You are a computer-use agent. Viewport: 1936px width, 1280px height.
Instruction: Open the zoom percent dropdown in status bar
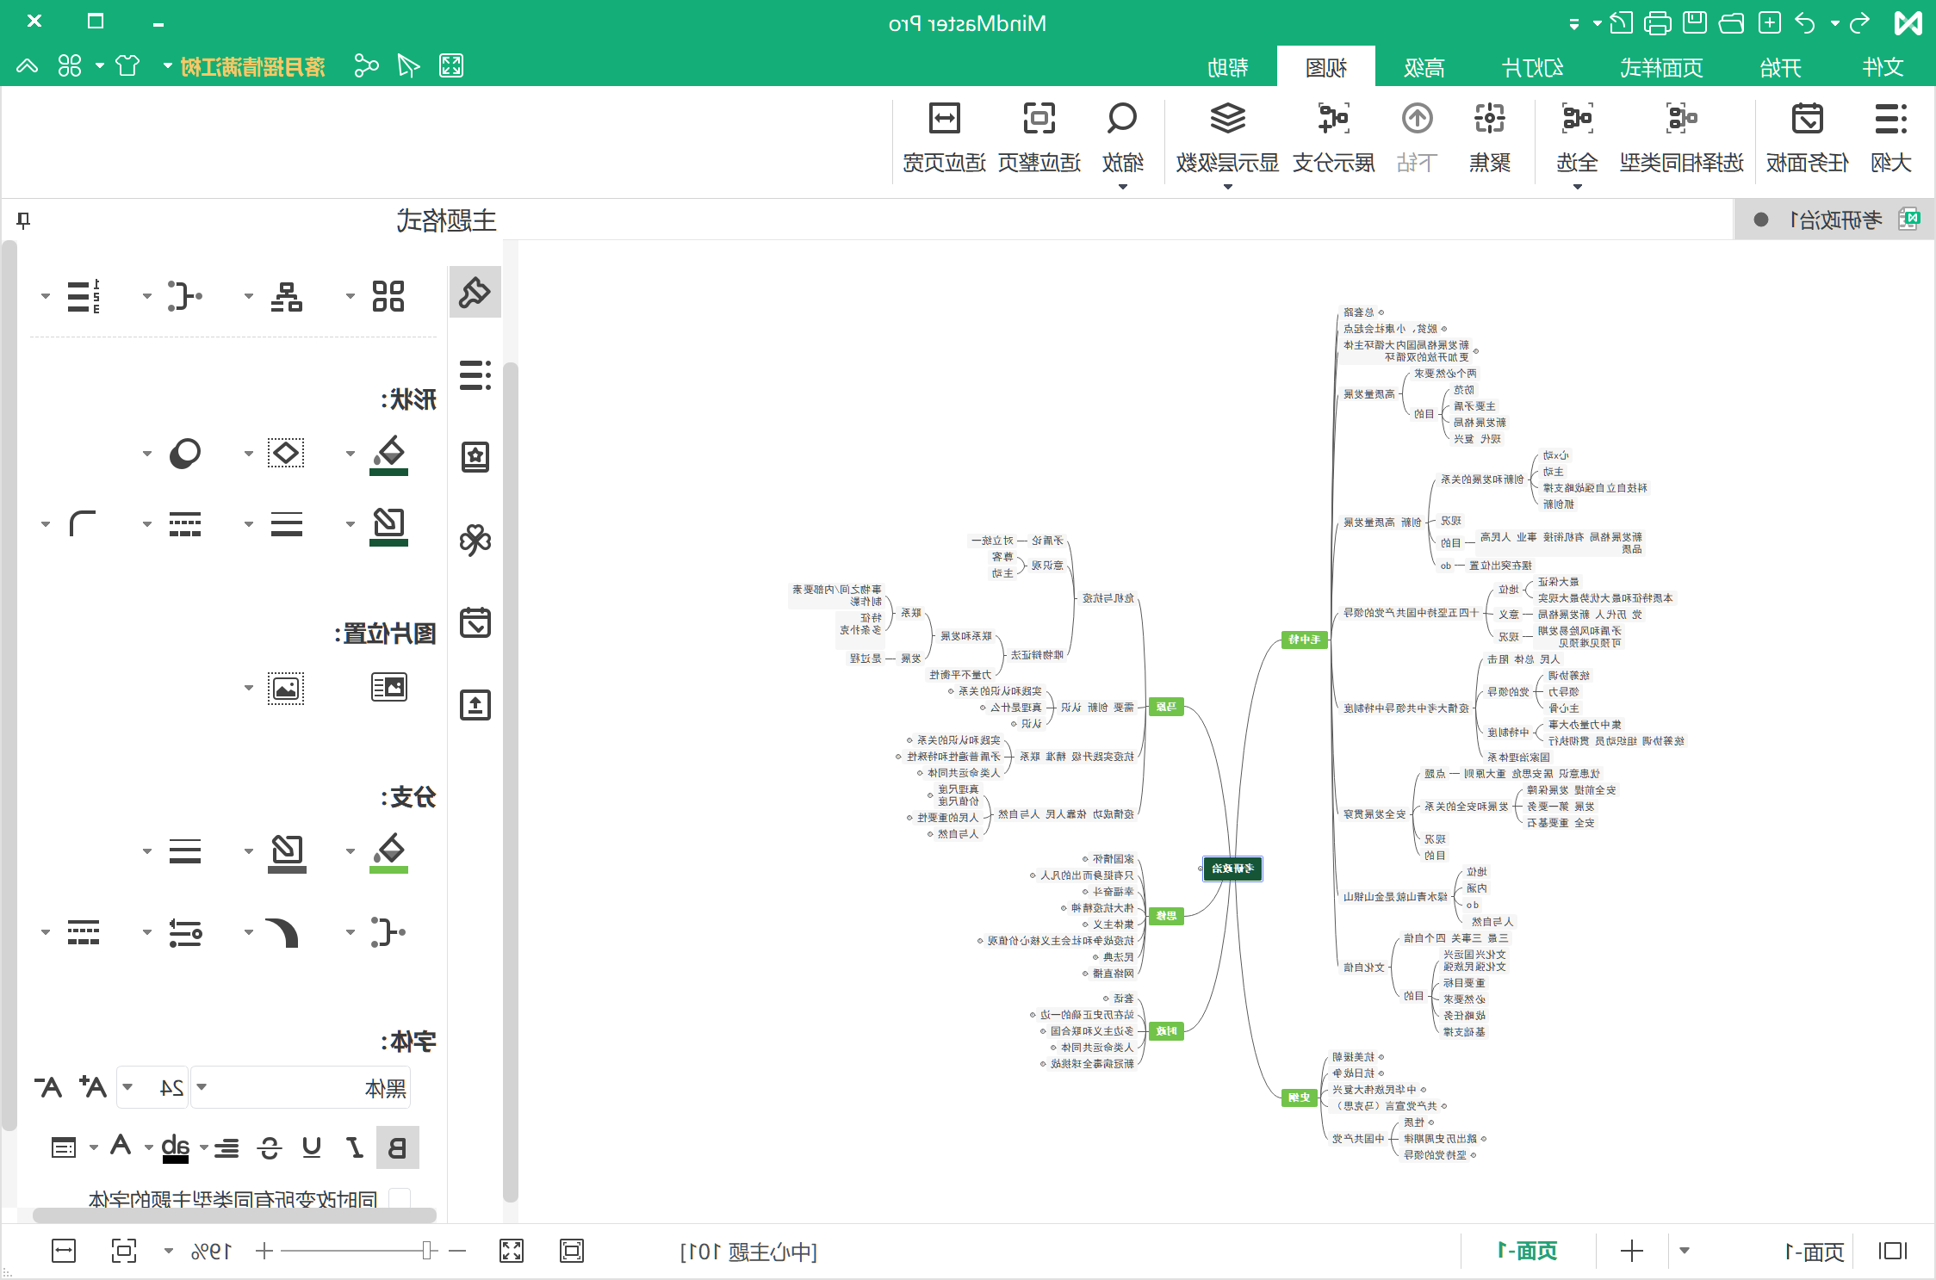[169, 1252]
